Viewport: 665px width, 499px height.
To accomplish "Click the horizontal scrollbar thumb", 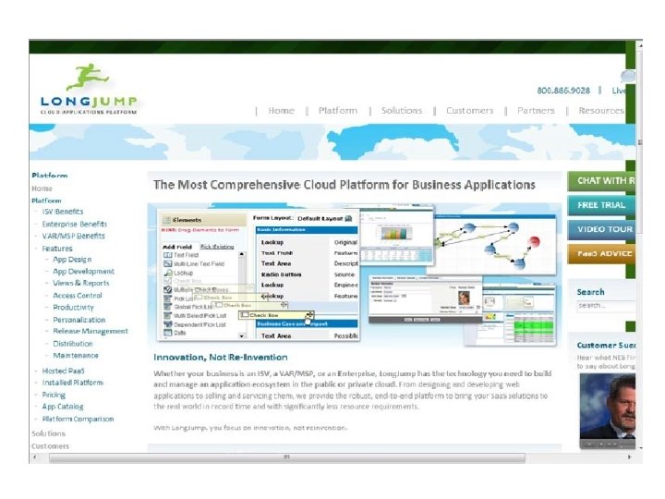I will pos(287,457).
